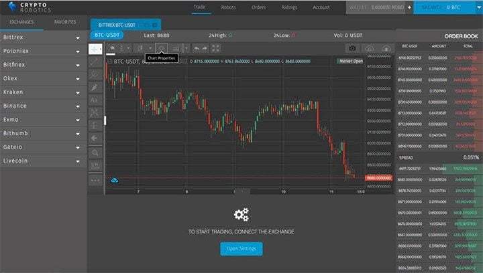The image size is (483, 273).
Task: Select the crosshair cursor tool
Action: pyautogui.click(x=95, y=49)
